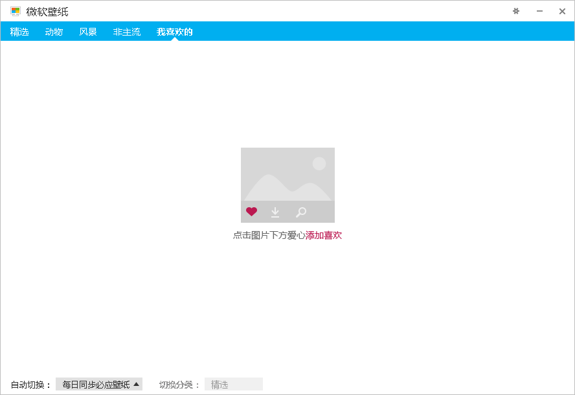
Task: Click the 切换分类 label text
Action: [x=179, y=385]
